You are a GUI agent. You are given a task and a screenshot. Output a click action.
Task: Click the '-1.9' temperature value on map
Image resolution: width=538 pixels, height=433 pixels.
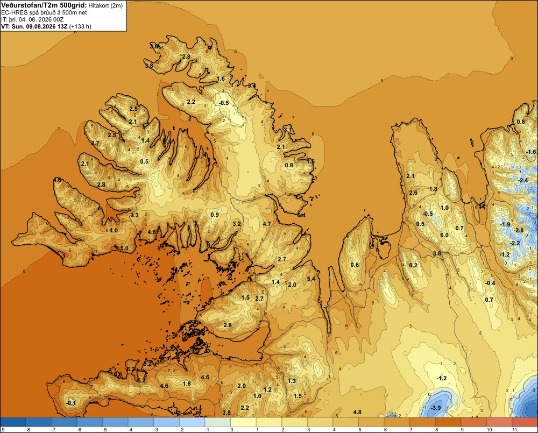[x=505, y=224]
